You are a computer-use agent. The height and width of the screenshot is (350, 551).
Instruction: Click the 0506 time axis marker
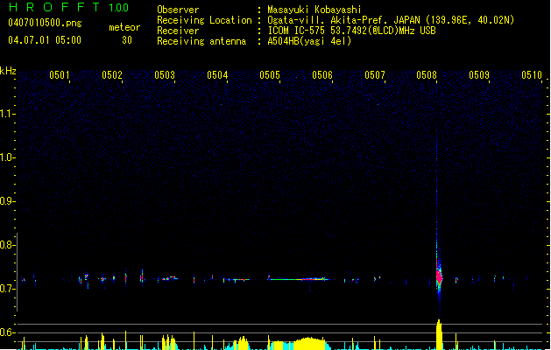coord(322,75)
